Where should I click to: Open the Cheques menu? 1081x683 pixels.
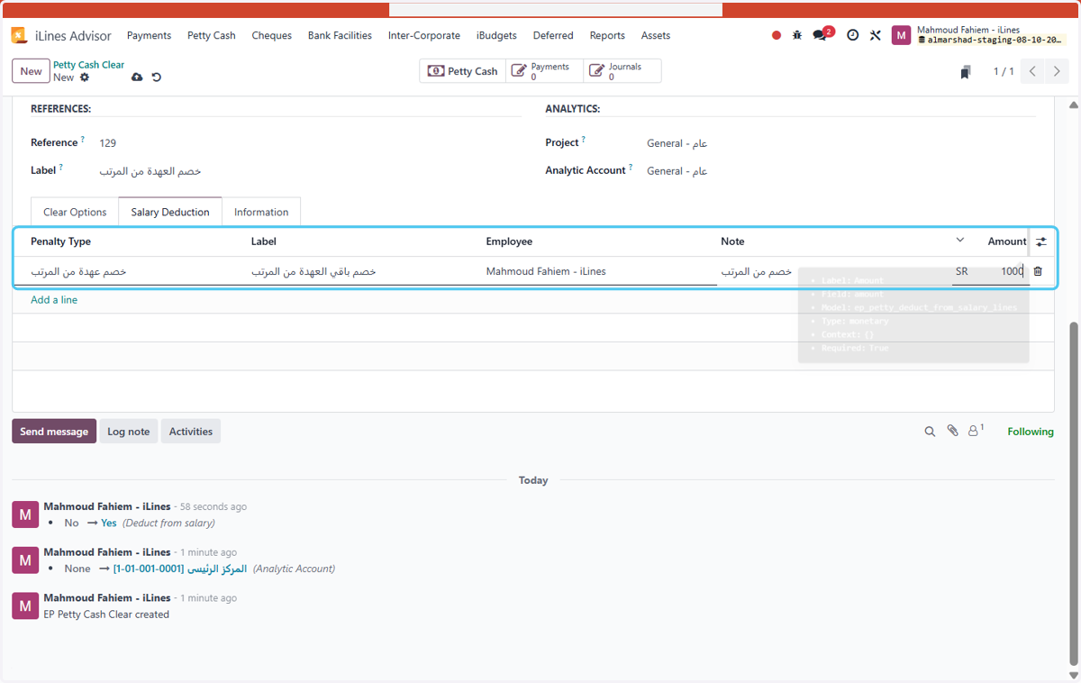(272, 36)
